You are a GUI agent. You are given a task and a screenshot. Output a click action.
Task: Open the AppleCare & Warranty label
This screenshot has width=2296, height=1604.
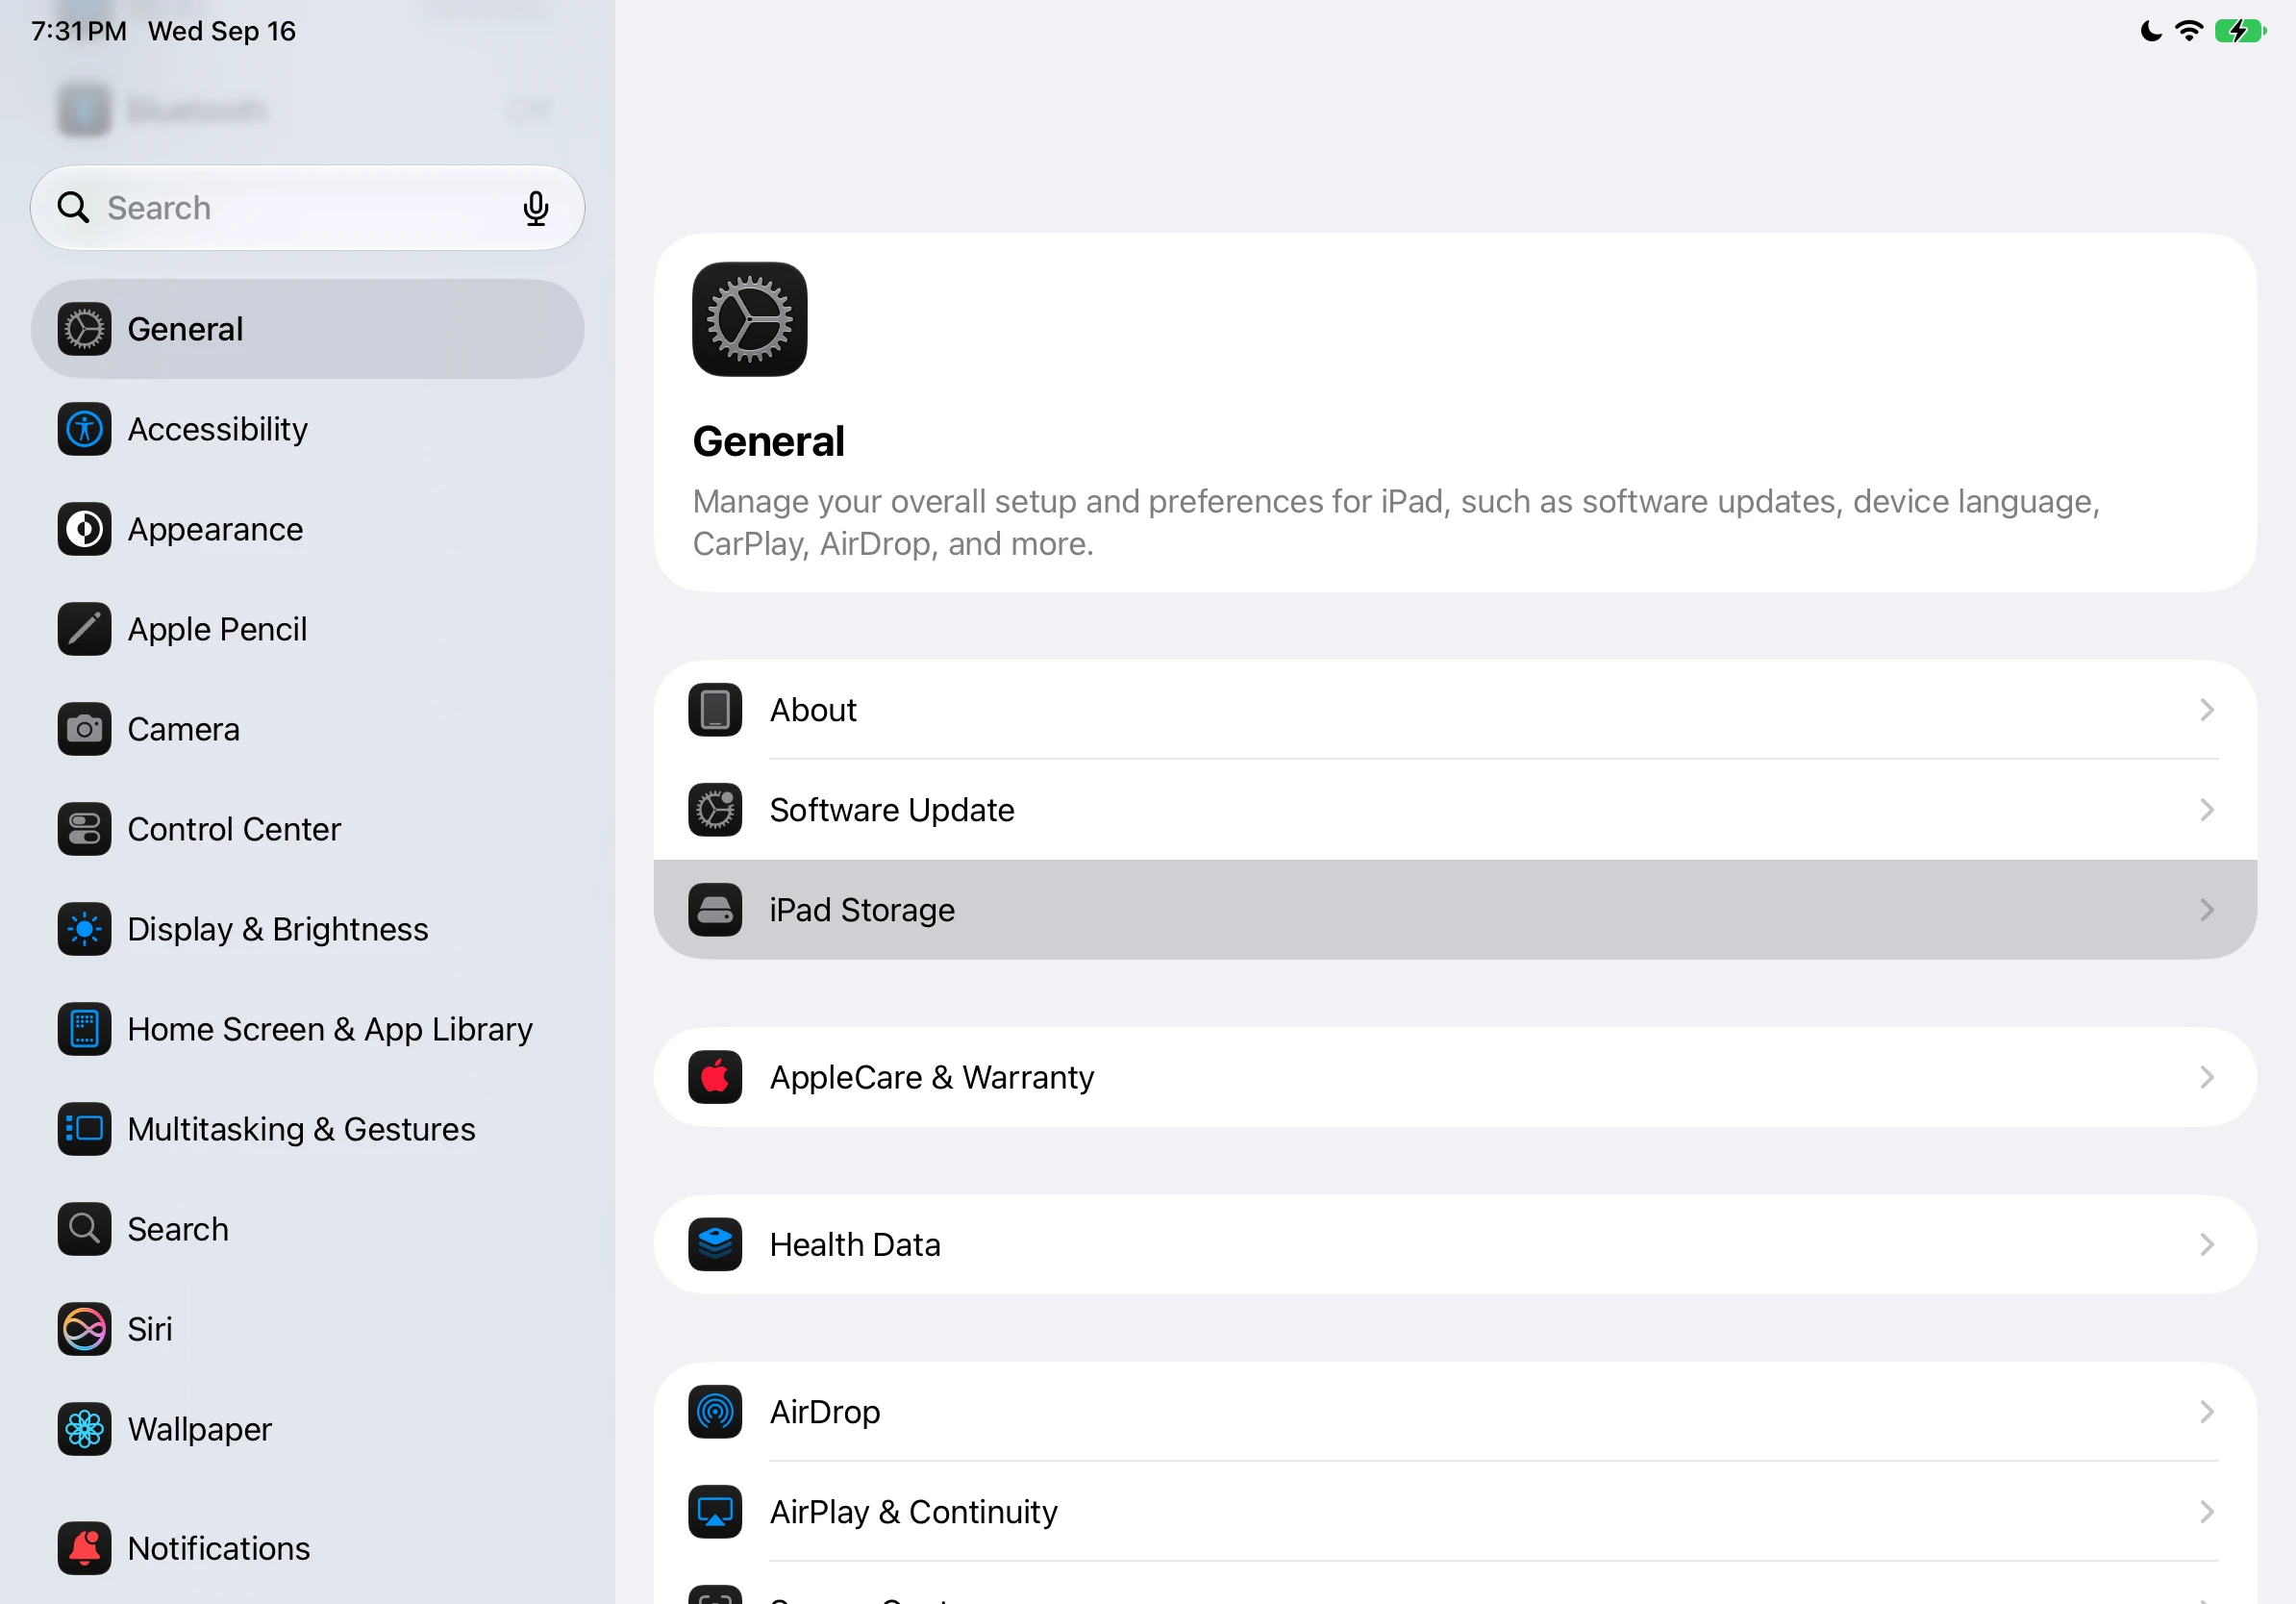click(932, 1077)
